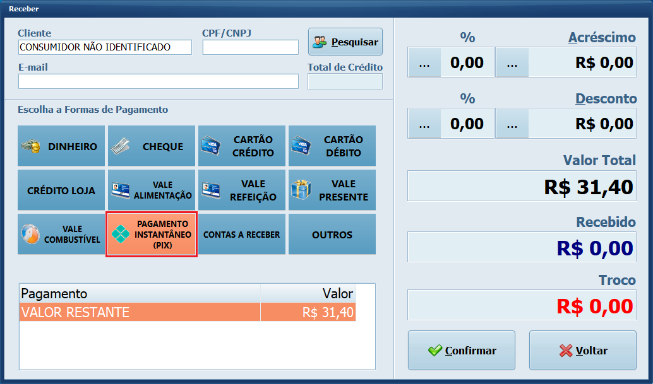The width and height of the screenshot is (653, 384).
Task: Select the VALE REFEIÇÃO option
Action: (241, 190)
